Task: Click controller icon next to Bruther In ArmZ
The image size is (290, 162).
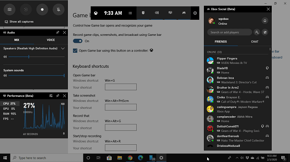Action: [x=267, y=87]
